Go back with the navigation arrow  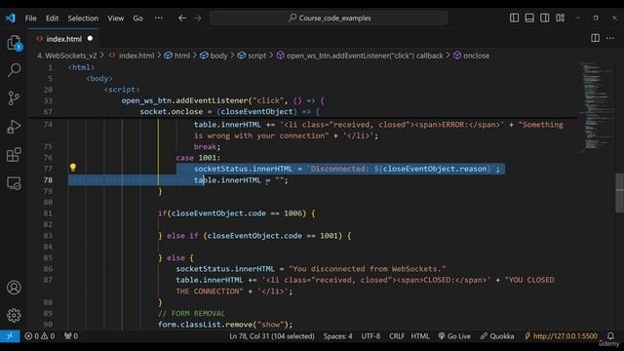(x=182, y=18)
